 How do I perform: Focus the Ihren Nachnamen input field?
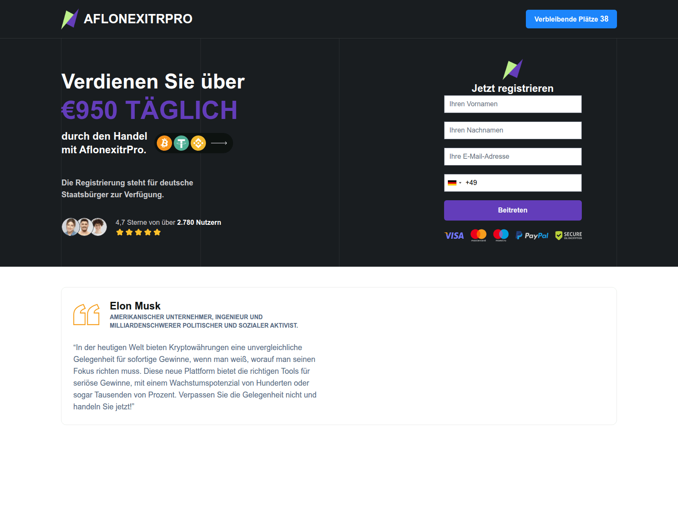513,130
